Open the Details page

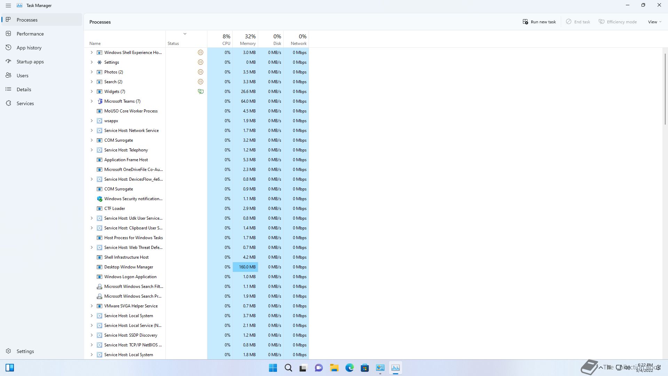[42, 89]
